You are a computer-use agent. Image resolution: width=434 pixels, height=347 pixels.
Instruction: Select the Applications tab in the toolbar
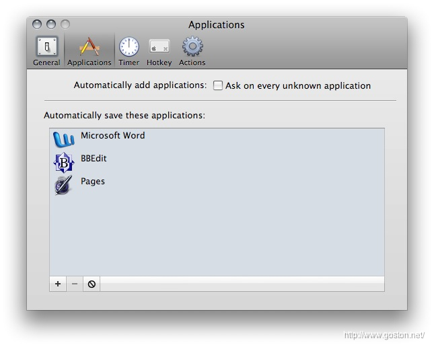pyautogui.click(x=89, y=51)
